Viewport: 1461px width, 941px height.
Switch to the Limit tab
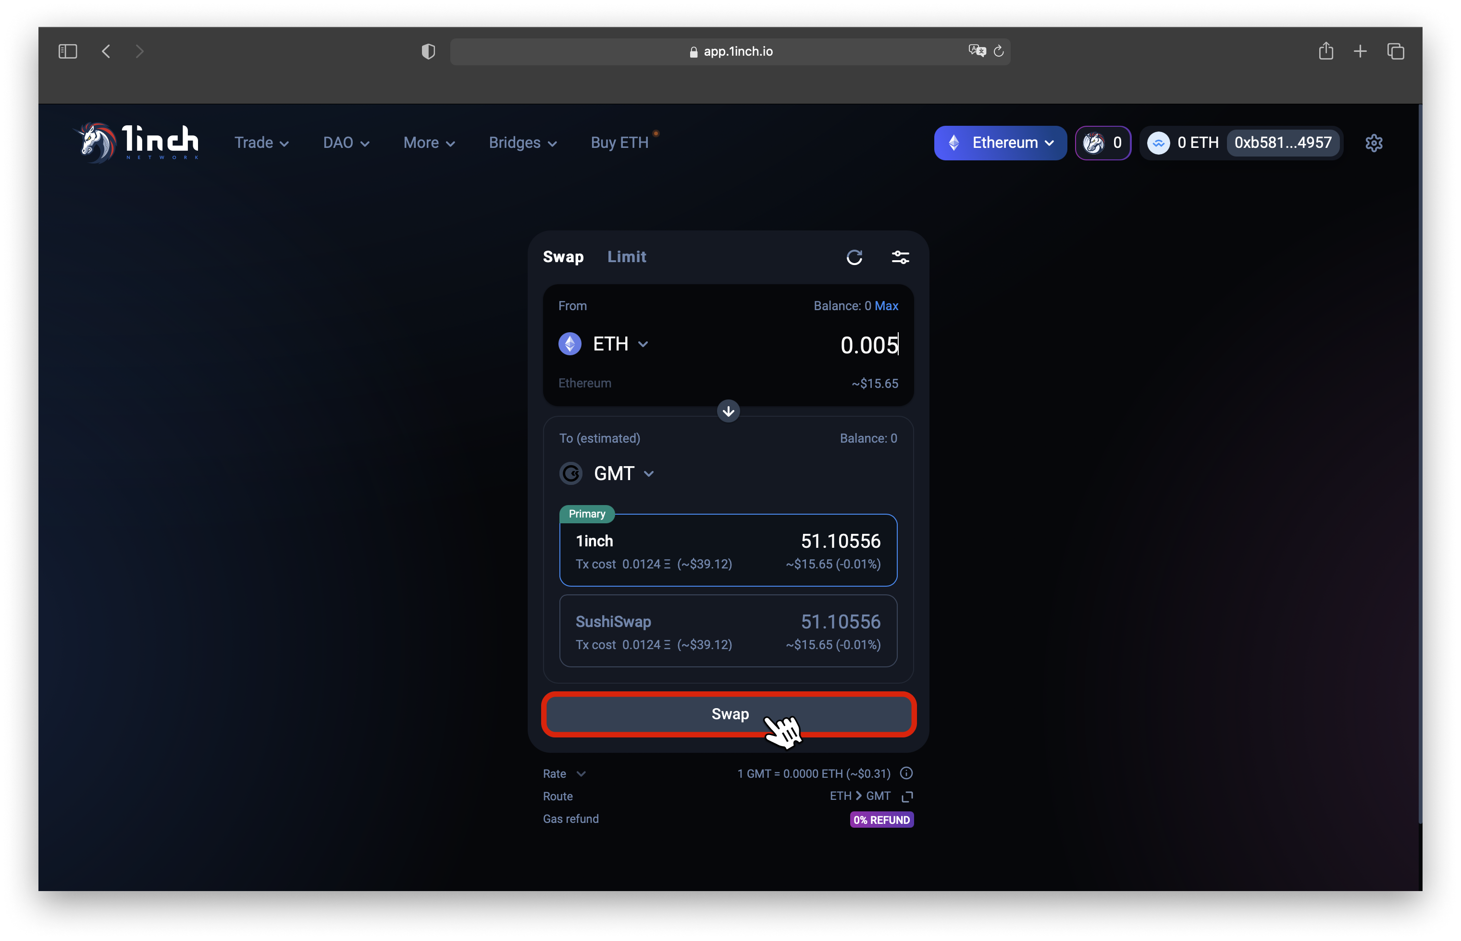point(627,257)
